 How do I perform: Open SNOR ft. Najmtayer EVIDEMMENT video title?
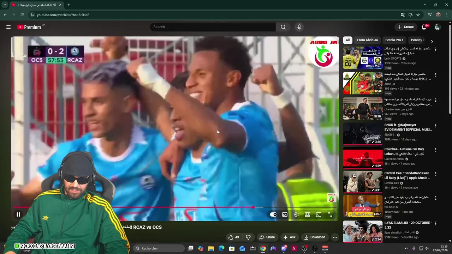pyautogui.click(x=408, y=127)
